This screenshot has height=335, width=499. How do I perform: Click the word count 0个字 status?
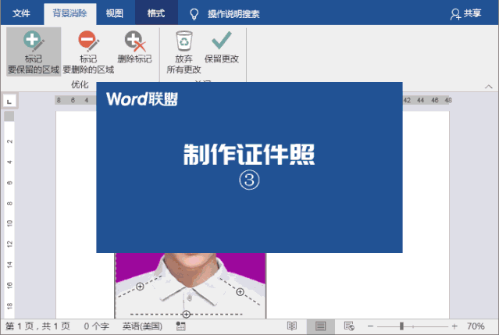click(x=96, y=326)
